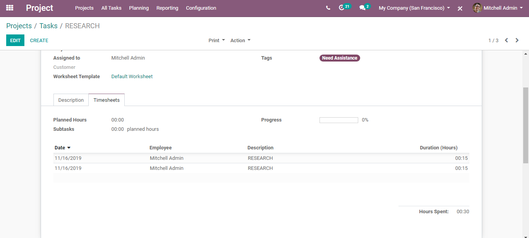Click the Progress bar
Viewport: 529px width, 238px height.
point(339,120)
